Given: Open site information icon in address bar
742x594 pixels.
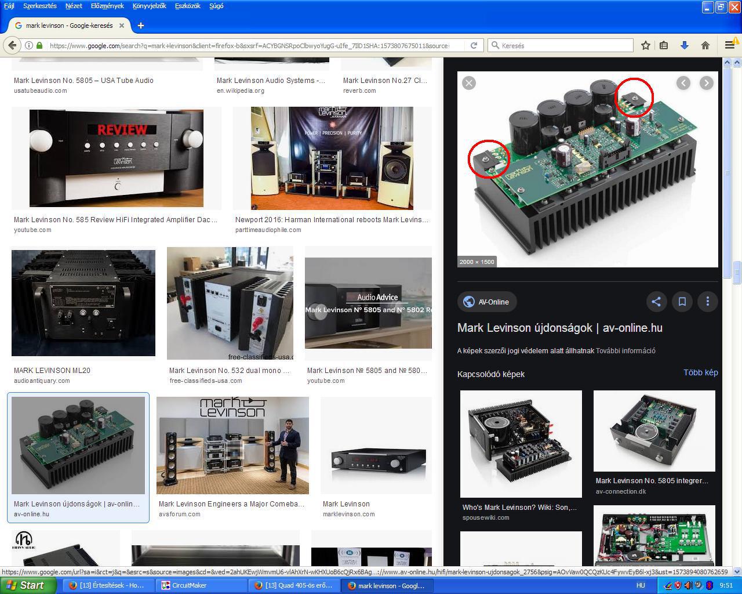Looking at the screenshot, I should pos(28,45).
